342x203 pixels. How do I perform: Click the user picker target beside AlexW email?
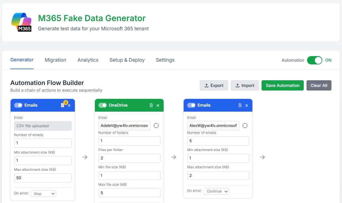[245, 126]
